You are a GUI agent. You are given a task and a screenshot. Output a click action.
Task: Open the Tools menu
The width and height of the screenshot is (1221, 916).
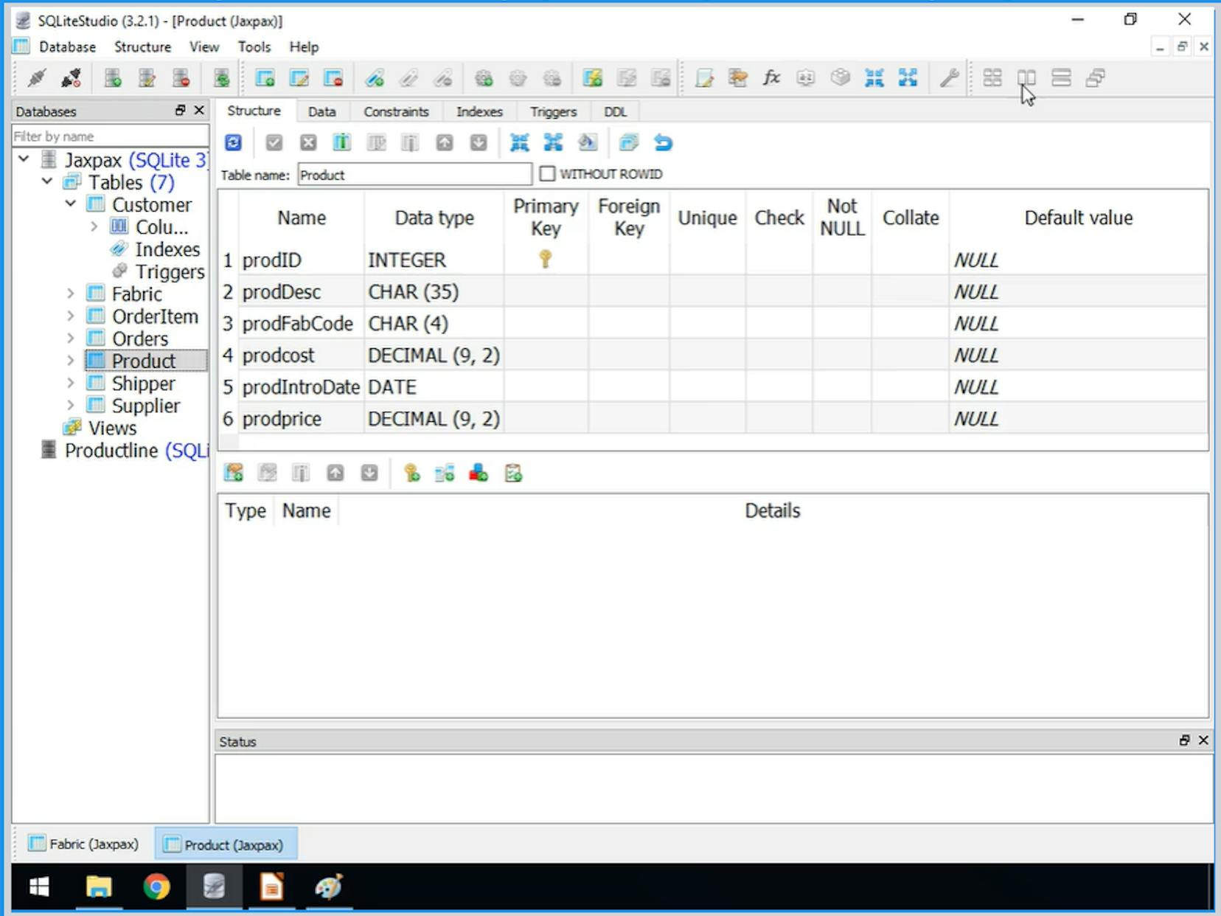click(x=254, y=46)
